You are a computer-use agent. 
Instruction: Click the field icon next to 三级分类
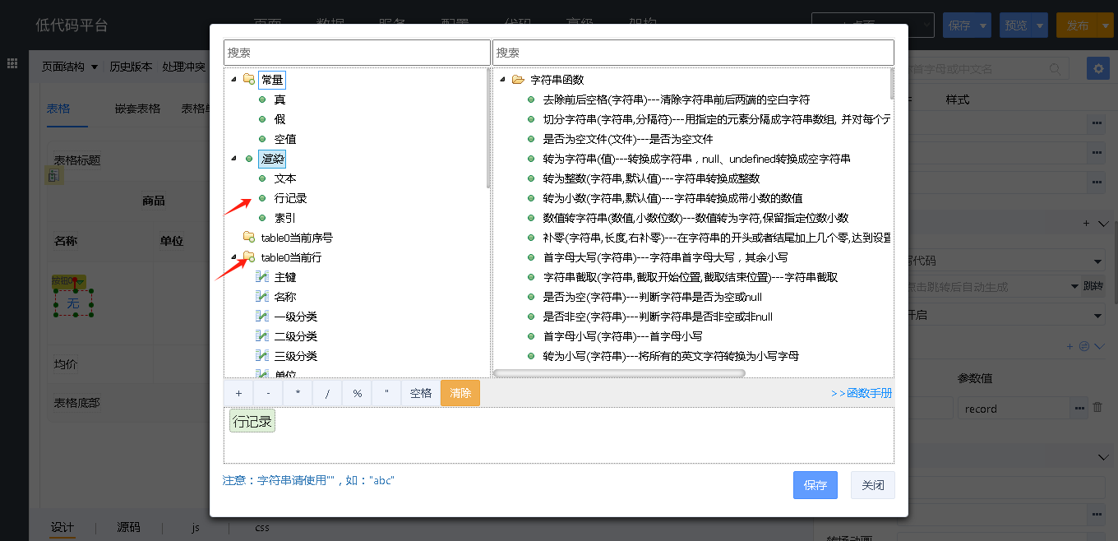(263, 356)
